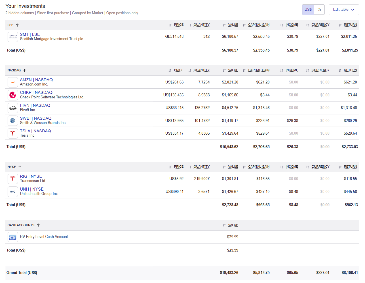The height and width of the screenshot is (283, 365).
Task: Click the RV Entry Level Cash Account name
Action: (44, 237)
